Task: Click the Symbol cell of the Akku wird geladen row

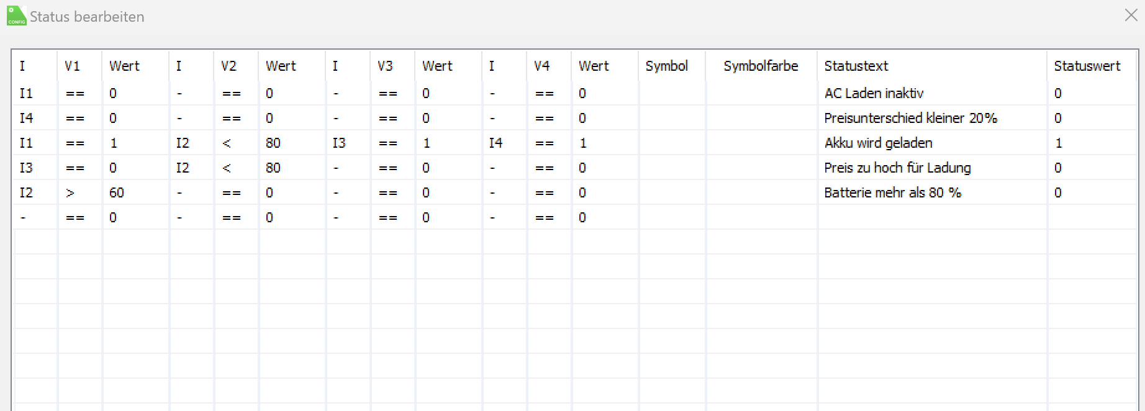Action: [x=672, y=143]
